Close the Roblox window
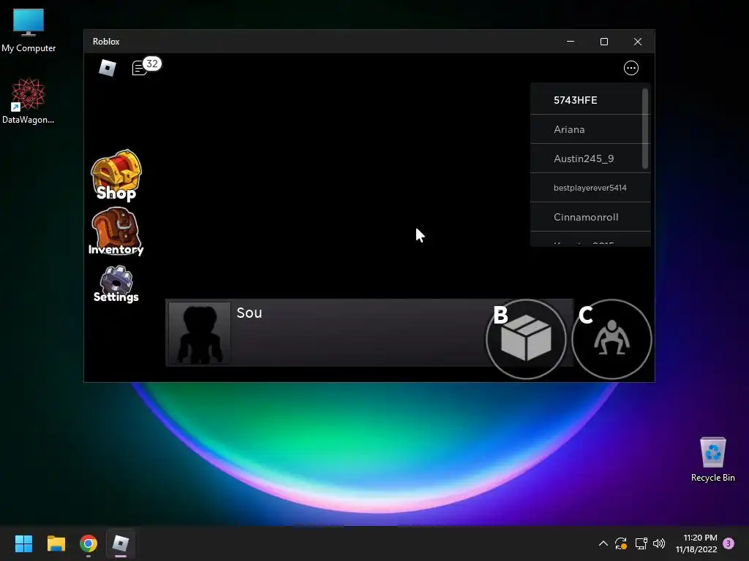The image size is (749, 561). coord(638,42)
